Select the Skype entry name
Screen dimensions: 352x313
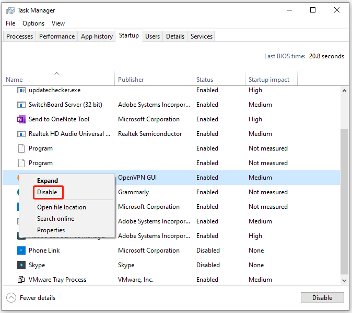(x=37, y=265)
